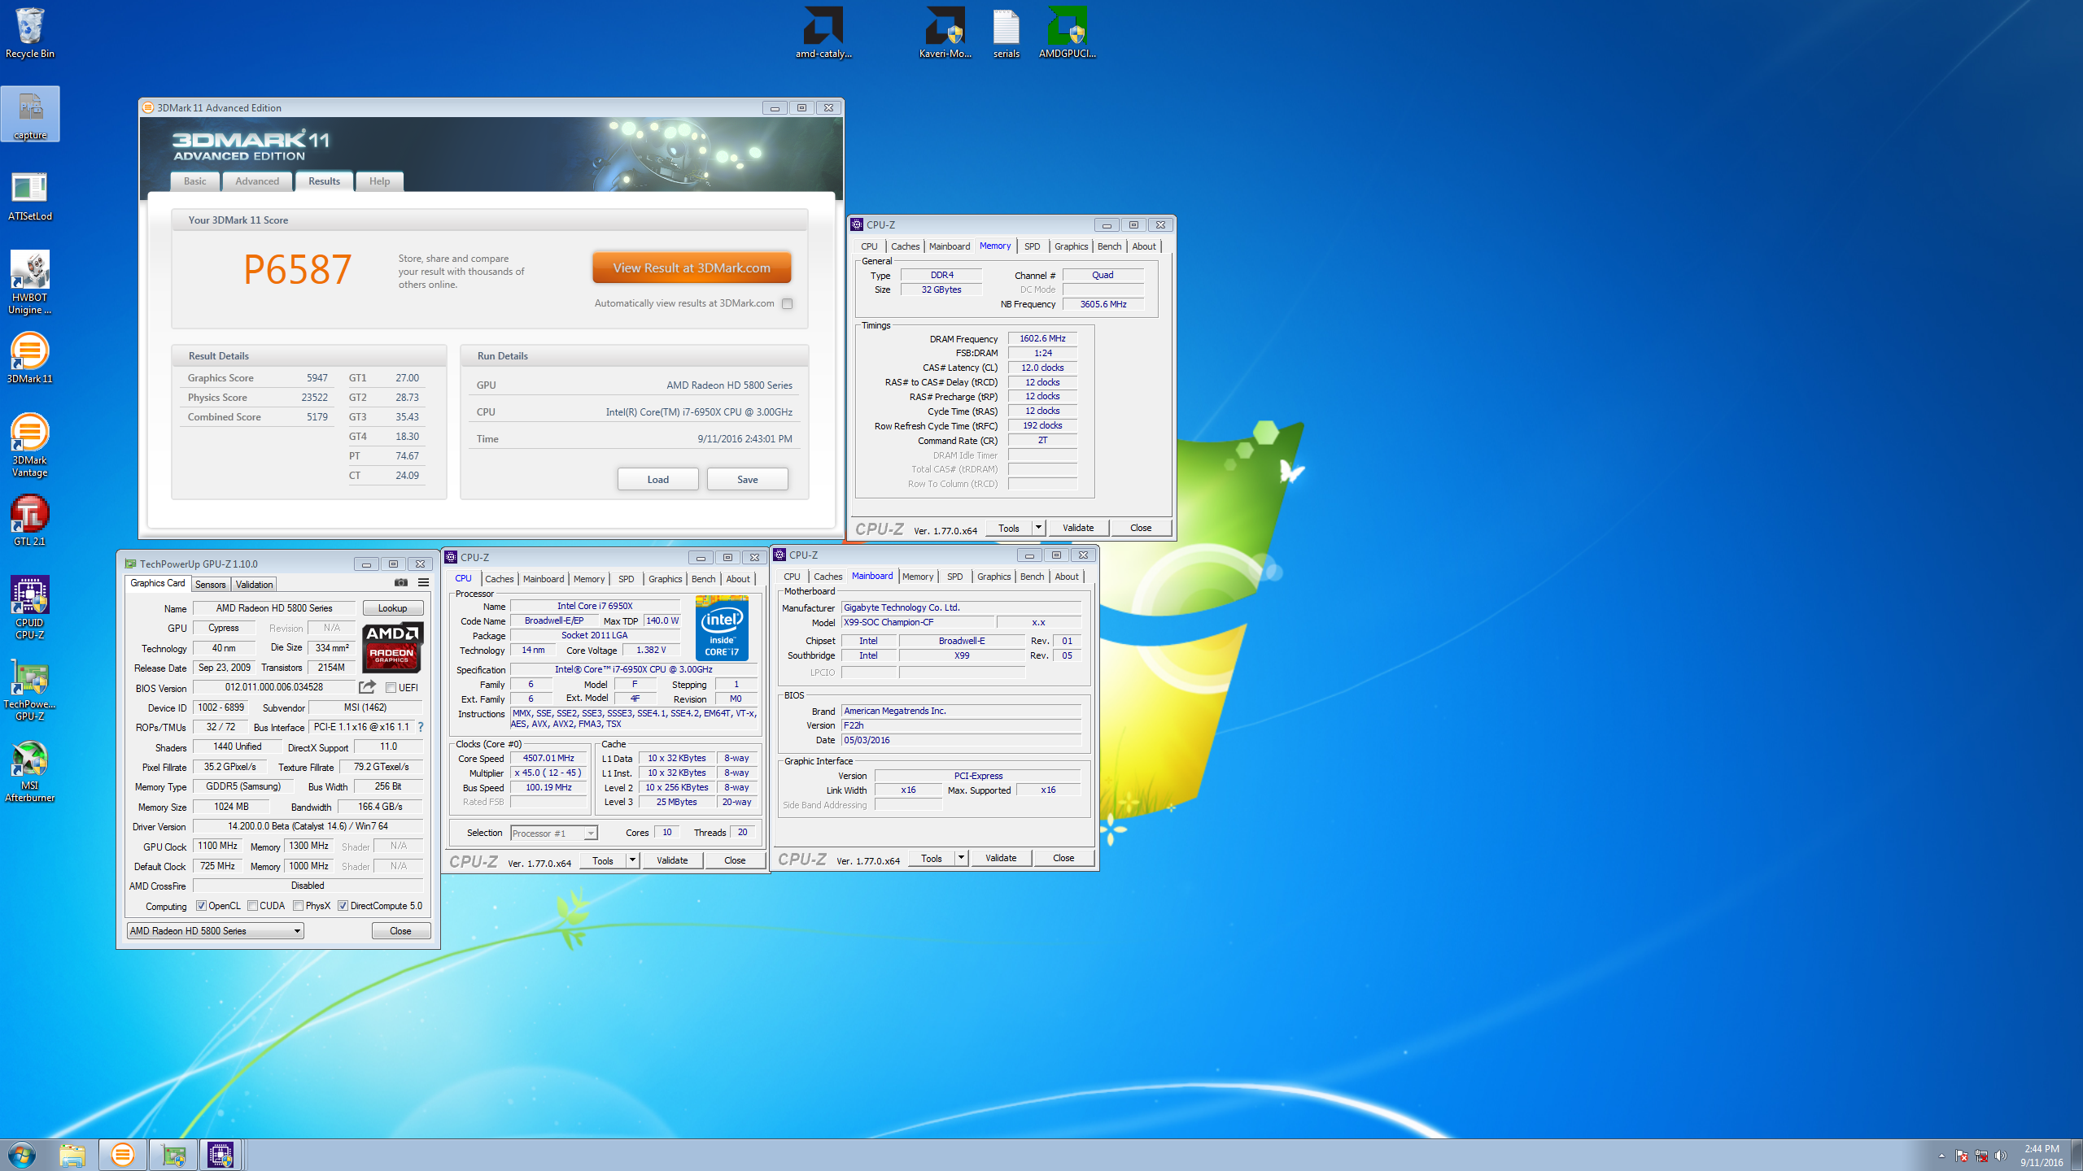Open the CPUID CPU-Z desktop shortcut
Image resolution: width=2083 pixels, height=1171 pixels.
pyautogui.click(x=30, y=607)
